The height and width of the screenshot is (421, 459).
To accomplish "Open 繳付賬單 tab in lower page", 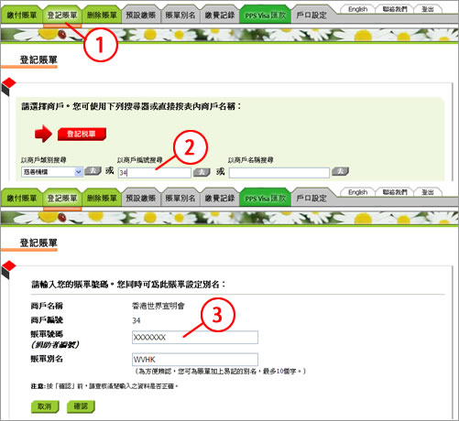I will 22,199.
